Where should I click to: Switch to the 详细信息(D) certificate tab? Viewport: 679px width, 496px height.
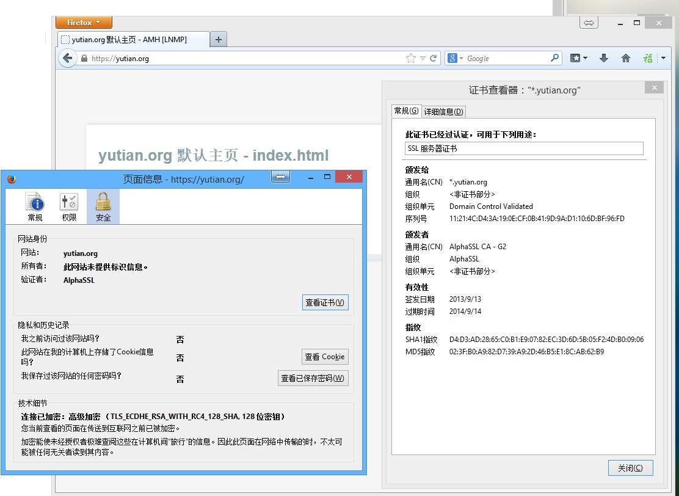(x=444, y=112)
